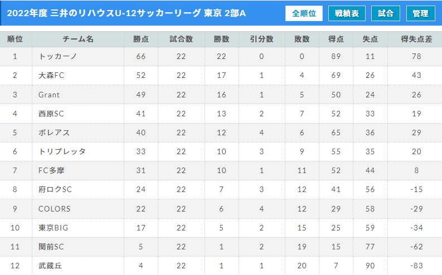The height and width of the screenshot is (275, 442).
Task: Click the 得失点差 column header
Action: click(416, 39)
